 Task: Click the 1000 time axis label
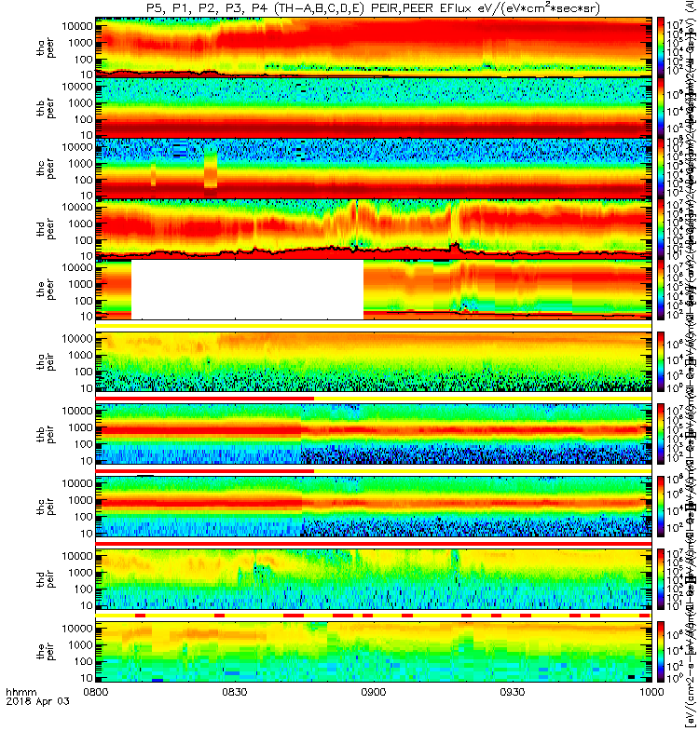tap(651, 692)
